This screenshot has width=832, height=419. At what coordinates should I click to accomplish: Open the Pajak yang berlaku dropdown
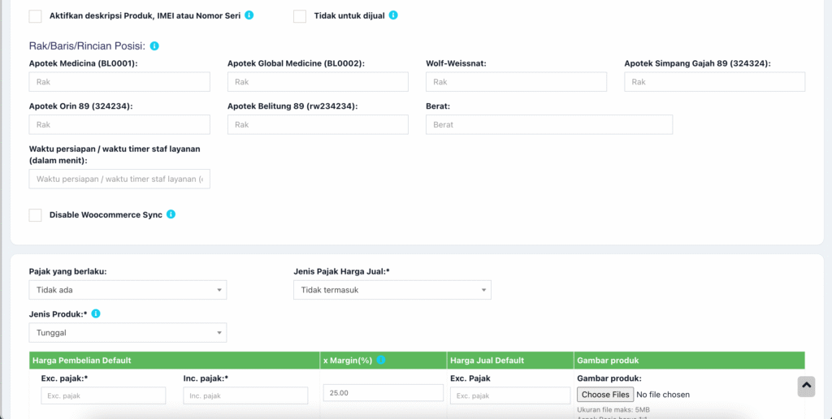128,290
